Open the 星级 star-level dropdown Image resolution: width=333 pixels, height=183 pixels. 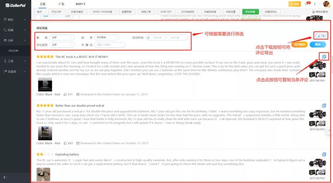click(x=62, y=37)
